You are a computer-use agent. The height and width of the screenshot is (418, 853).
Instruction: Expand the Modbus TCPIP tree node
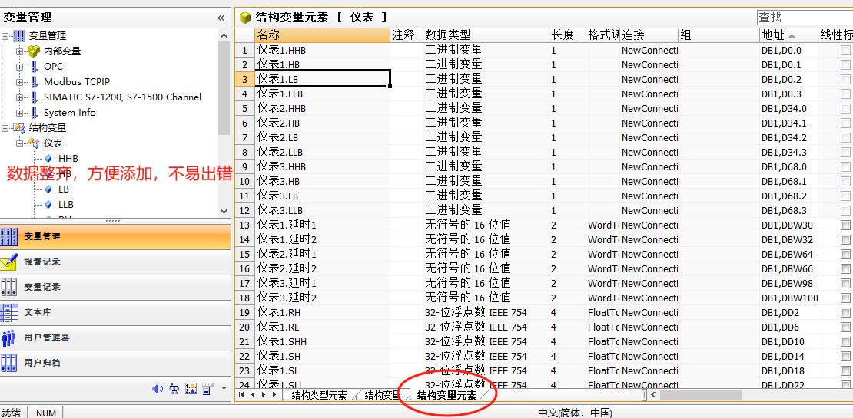[20, 82]
